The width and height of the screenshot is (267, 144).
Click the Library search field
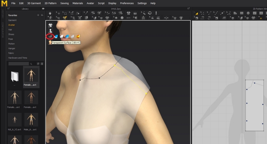click(x=19, y=64)
